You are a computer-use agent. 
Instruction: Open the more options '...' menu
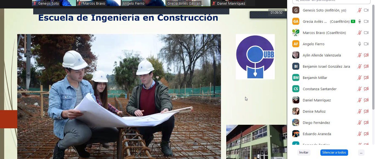tap(361, 152)
